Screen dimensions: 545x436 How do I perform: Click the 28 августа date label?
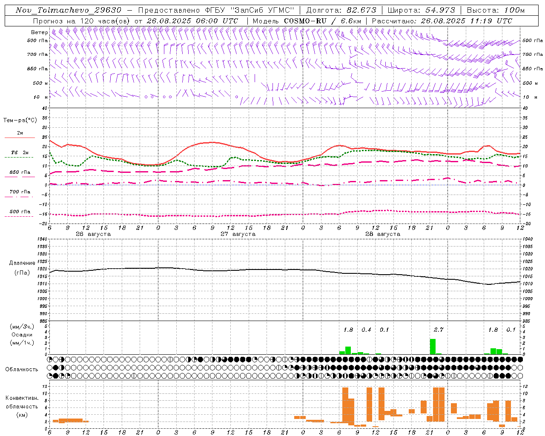(383, 234)
